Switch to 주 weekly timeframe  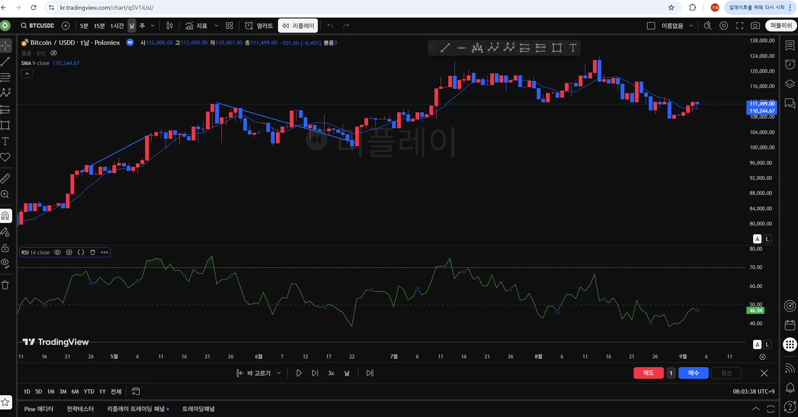coord(142,26)
